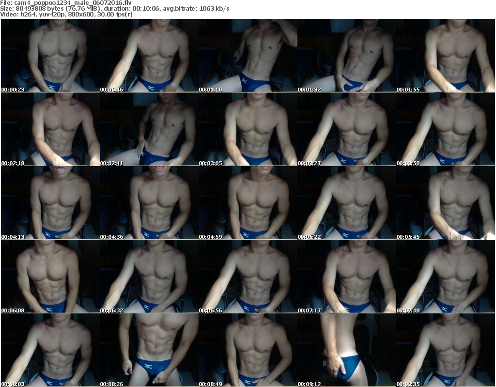Select the frame stamped 00:09:12
This screenshot has width=496, height=387.
[347, 350]
